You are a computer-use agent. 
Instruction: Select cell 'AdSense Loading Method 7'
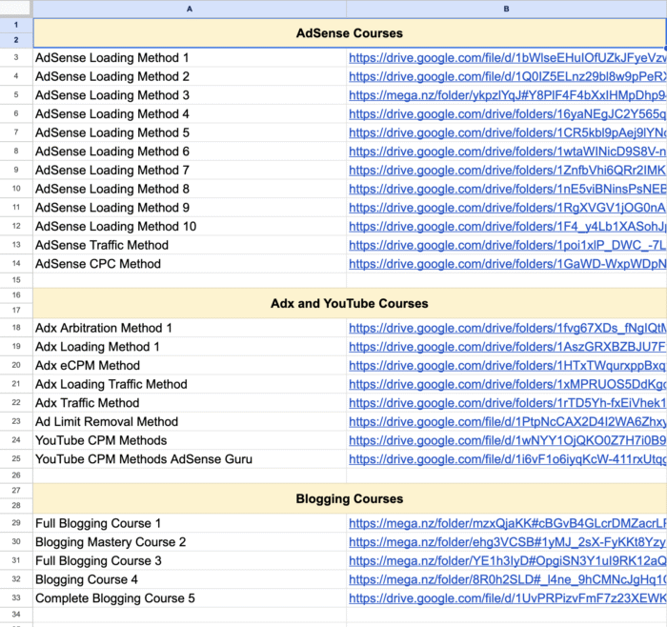pos(190,171)
